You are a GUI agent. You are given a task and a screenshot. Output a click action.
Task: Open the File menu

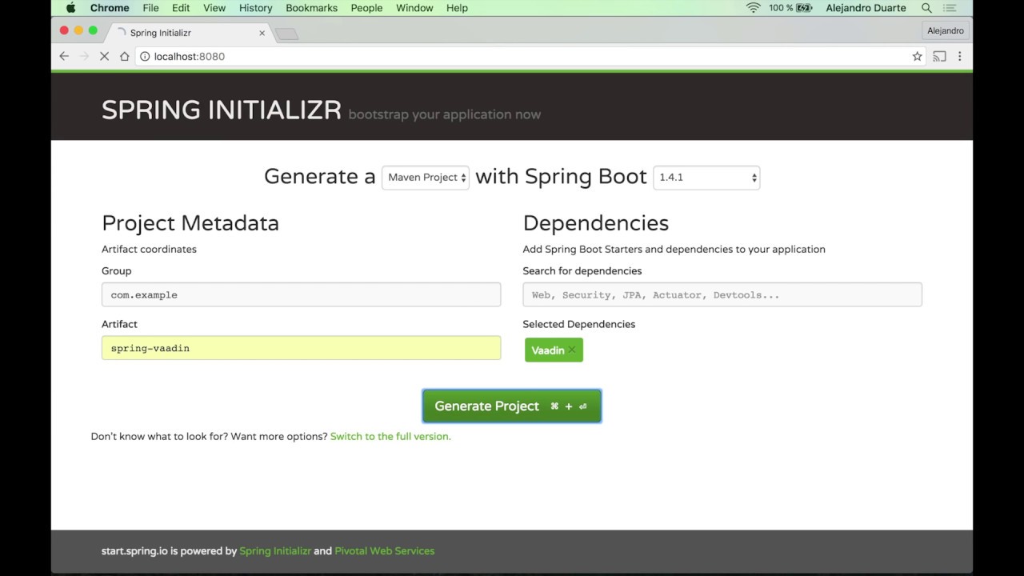pyautogui.click(x=150, y=8)
